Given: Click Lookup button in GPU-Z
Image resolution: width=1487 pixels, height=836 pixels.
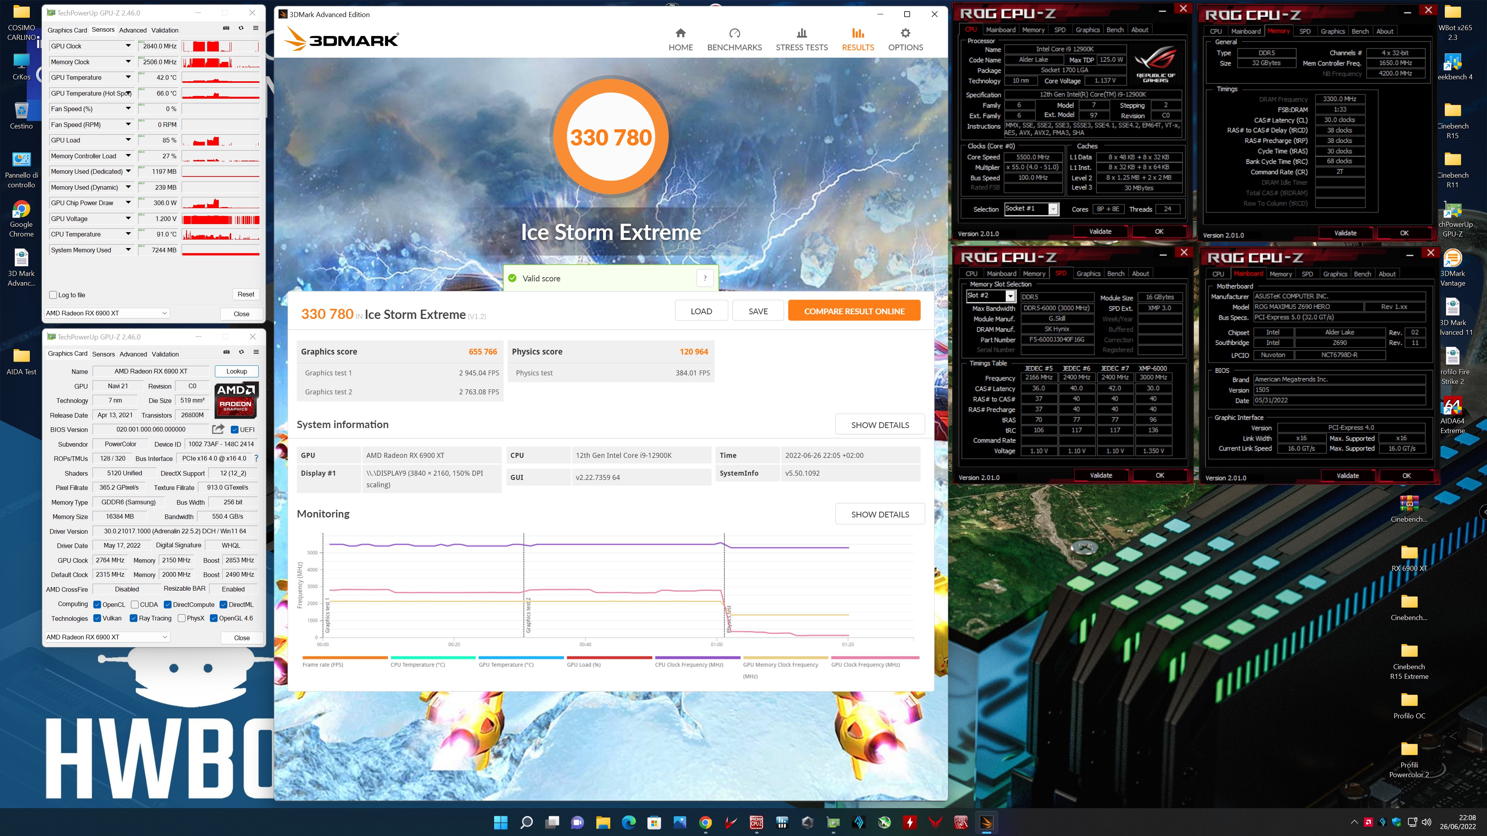Looking at the screenshot, I should point(236,371).
